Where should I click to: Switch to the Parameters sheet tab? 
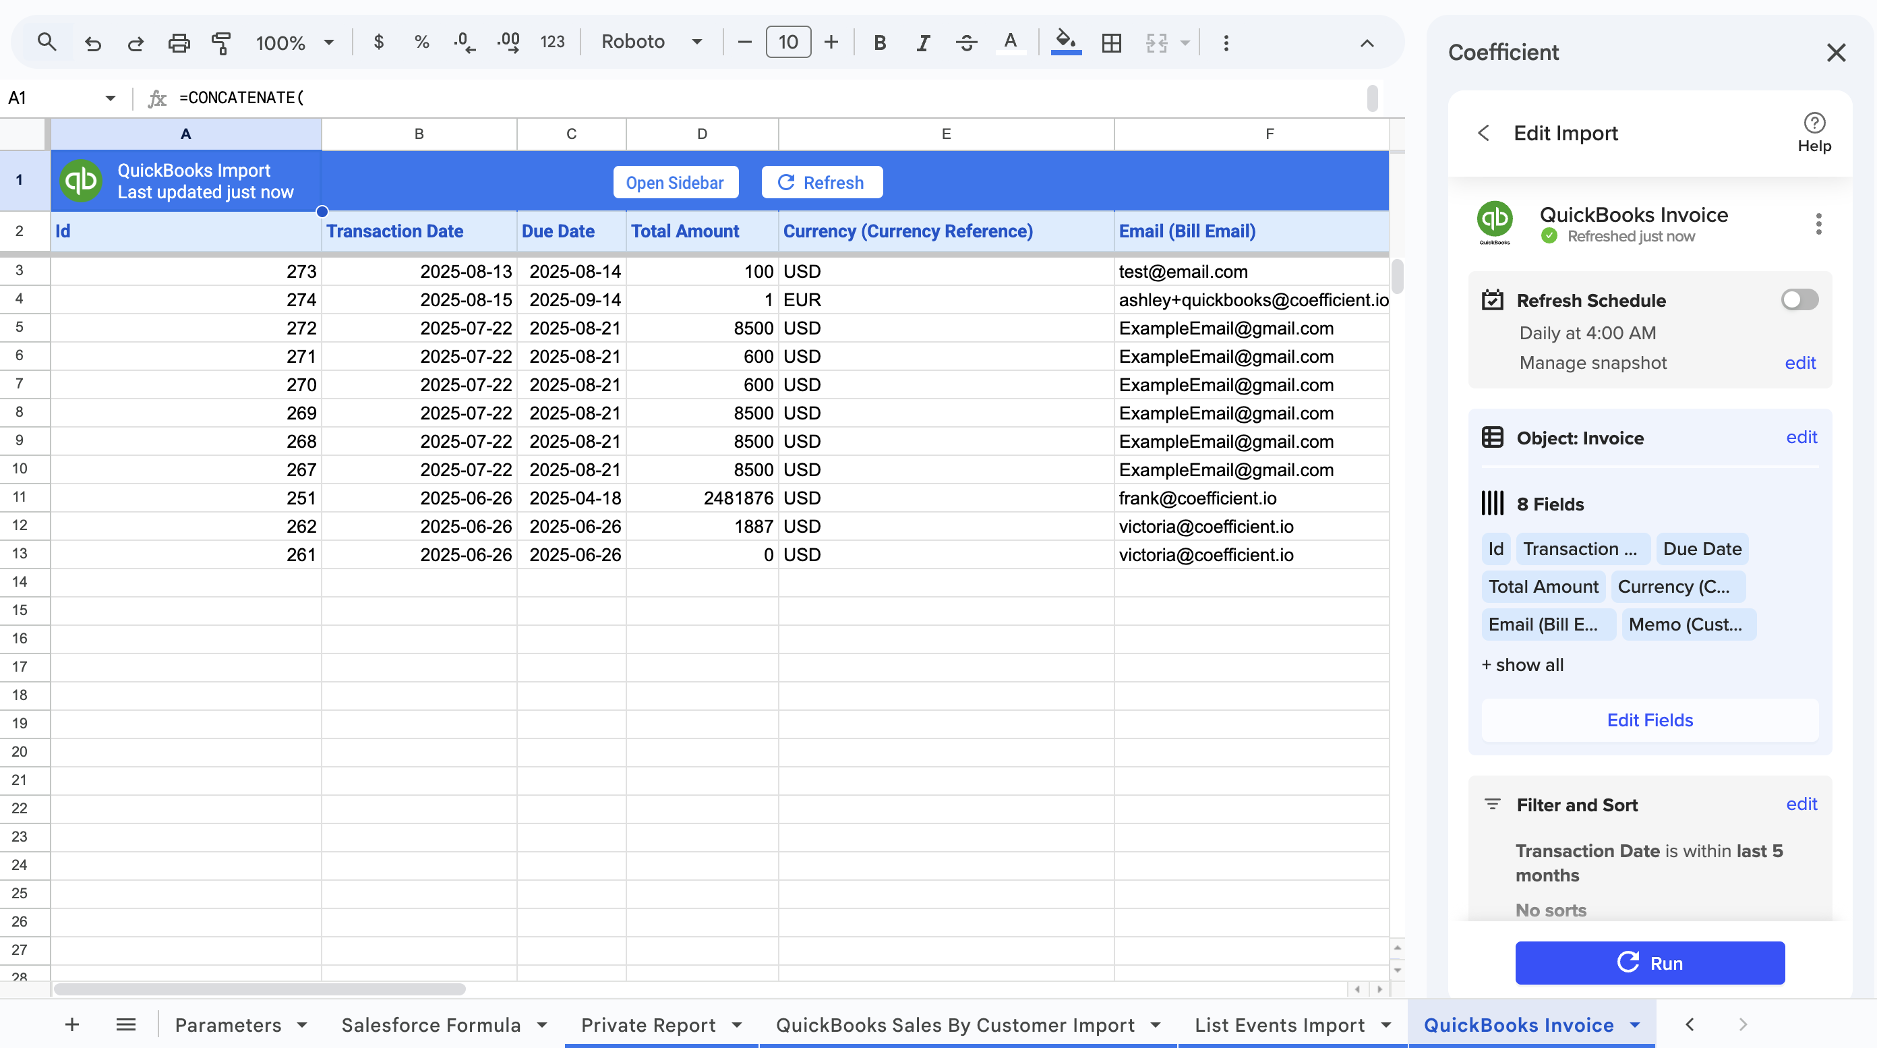228,1024
